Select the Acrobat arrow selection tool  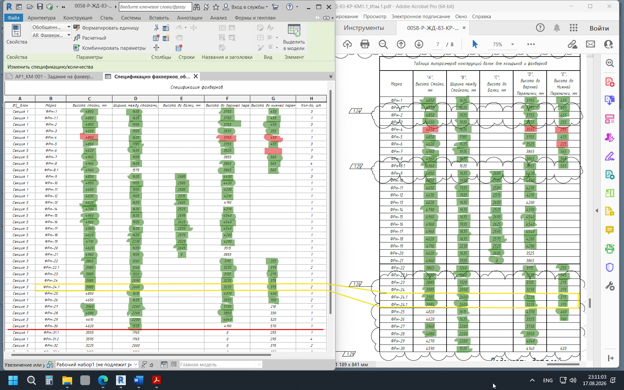475,44
